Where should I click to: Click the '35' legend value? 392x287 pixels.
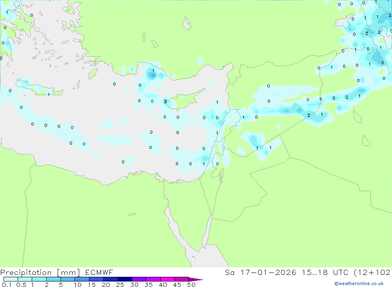[149, 285]
